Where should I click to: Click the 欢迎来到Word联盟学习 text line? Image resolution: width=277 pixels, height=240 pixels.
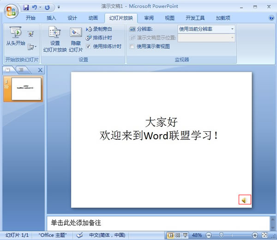point(159,135)
